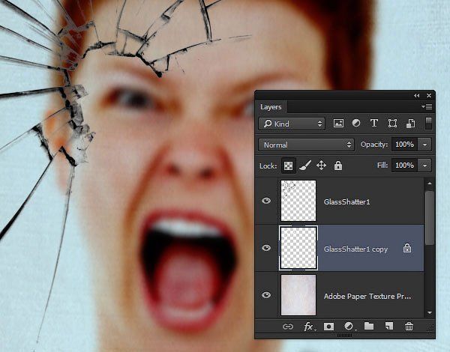
Task: Close the Layers panel with X
Action: pyautogui.click(x=429, y=95)
